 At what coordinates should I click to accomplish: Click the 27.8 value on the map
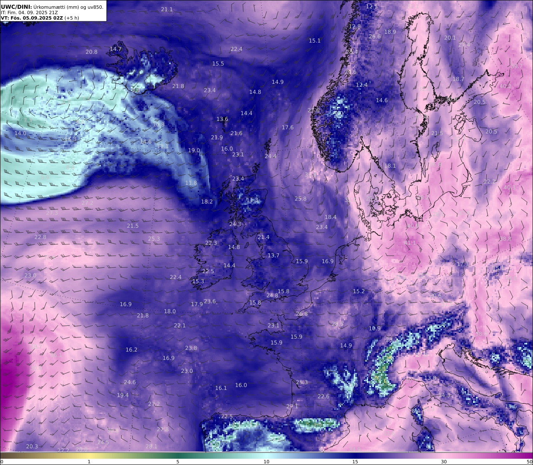pos(163,429)
